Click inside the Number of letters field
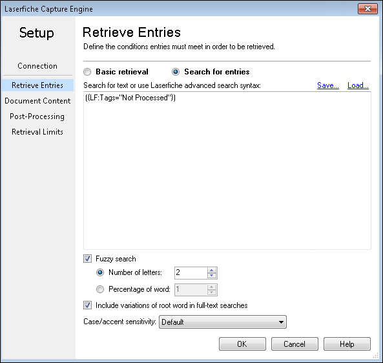Viewport: 383px width, 363px height. 191,272
